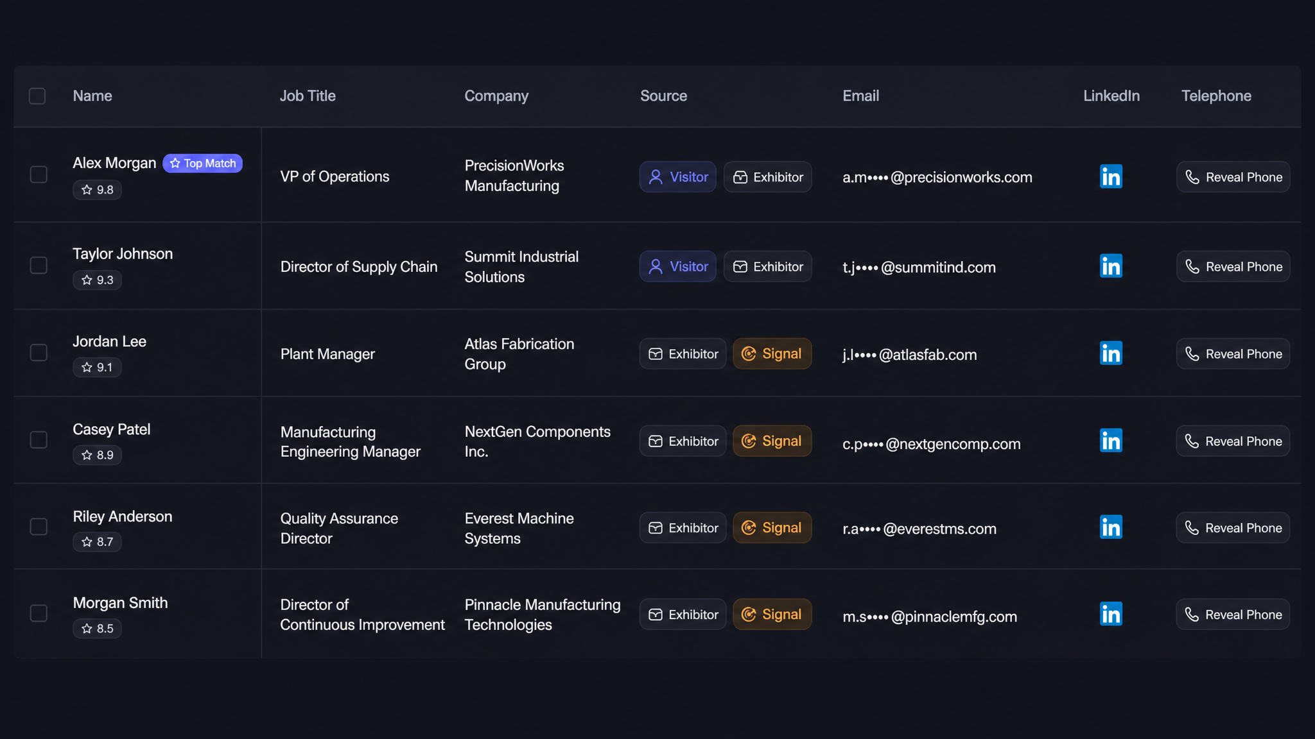Screen dimensions: 1315x739
Task: Toggle the select-all checkbox in the header
Action: [x=37, y=96]
